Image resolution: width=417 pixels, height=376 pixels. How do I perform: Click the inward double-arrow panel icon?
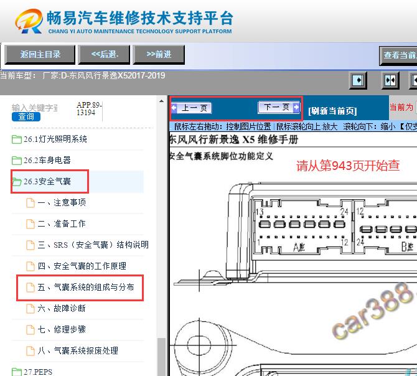(x=390, y=80)
